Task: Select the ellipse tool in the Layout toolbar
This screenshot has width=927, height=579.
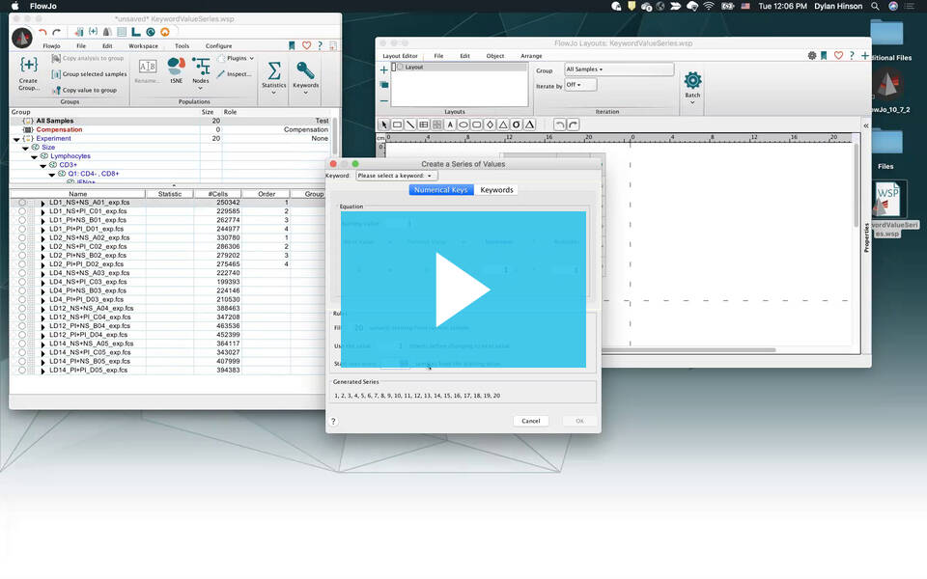Action: [x=463, y=124]
